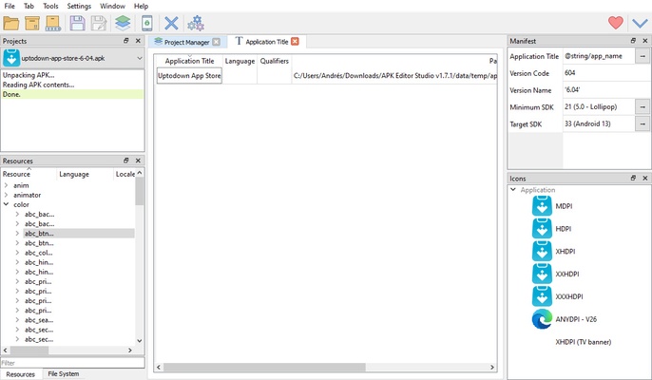Float the Resources panel
Viewport: 652px width, 380px height.
[x=126, y=161]
